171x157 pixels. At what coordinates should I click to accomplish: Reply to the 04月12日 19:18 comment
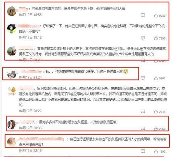coord(143,38)
